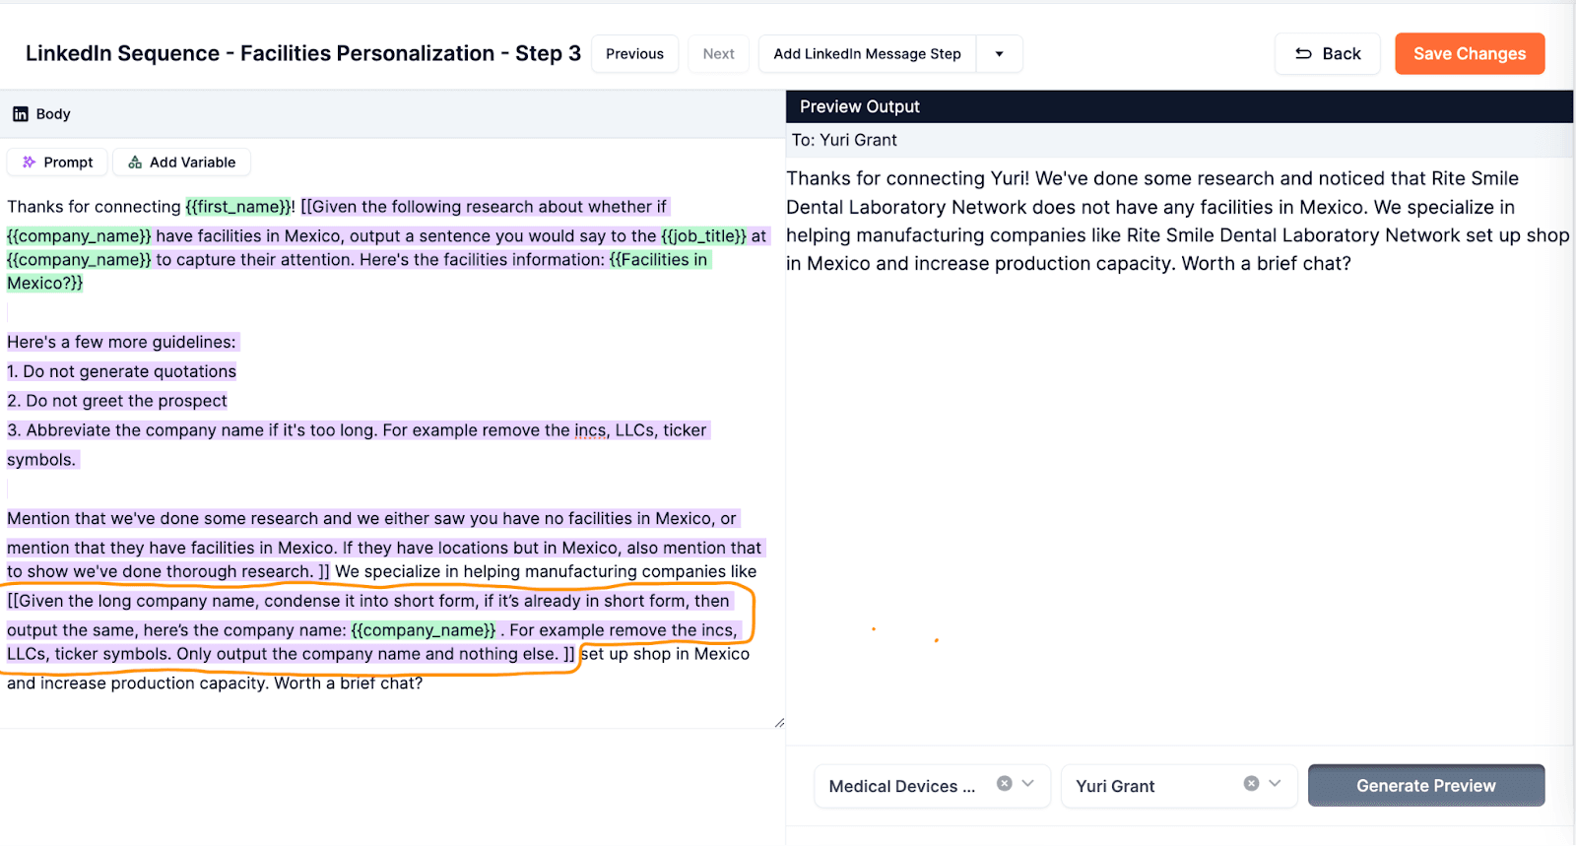Click the return arrow icon in Back

pos(1303,54)
